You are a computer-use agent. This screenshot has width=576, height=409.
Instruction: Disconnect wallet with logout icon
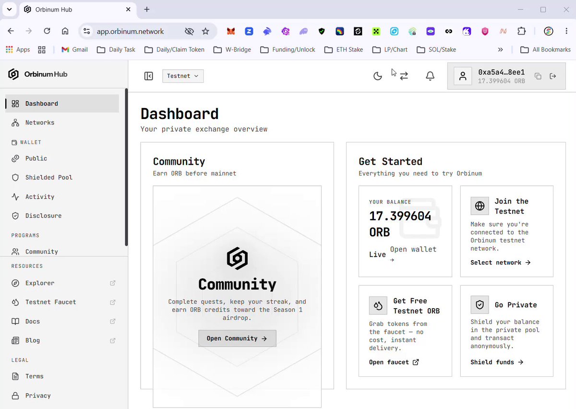click(553, 76)
